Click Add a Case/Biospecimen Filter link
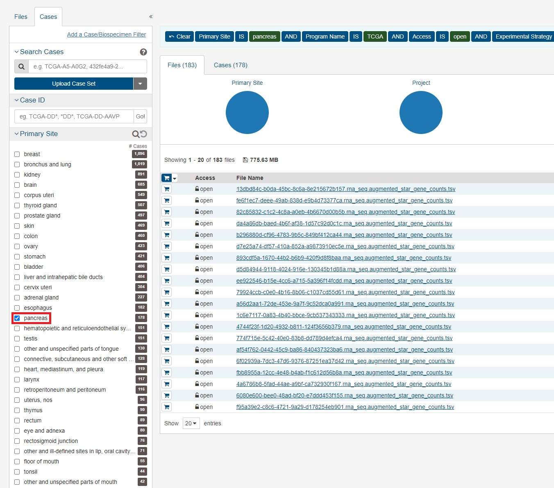Screen dimensions: 554x488 point(107,34)
